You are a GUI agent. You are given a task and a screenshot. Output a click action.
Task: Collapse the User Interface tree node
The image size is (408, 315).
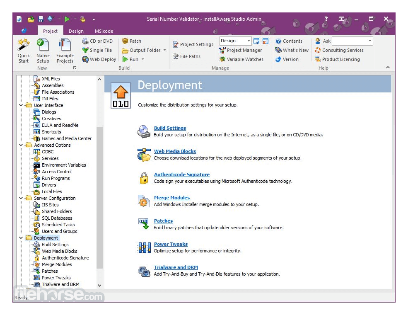tap(21, 105)
